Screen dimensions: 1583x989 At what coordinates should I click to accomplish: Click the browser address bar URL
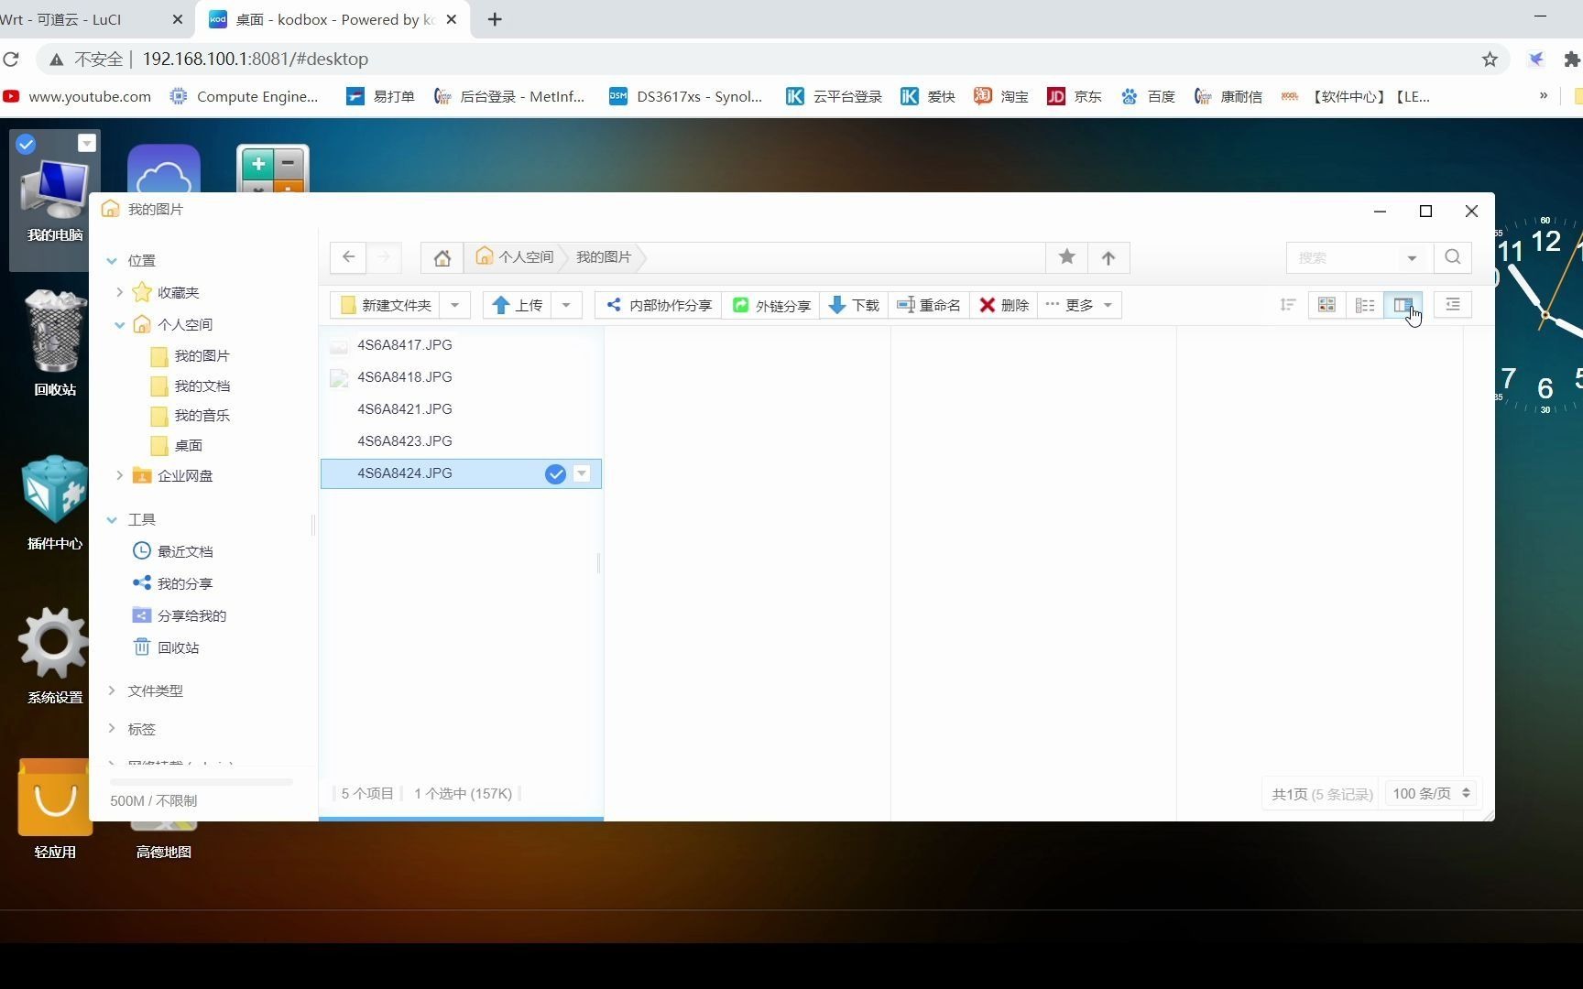pos(256,60)
